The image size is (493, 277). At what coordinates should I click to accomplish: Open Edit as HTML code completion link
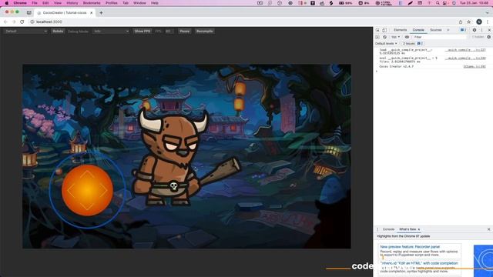(x=419, y=263)
